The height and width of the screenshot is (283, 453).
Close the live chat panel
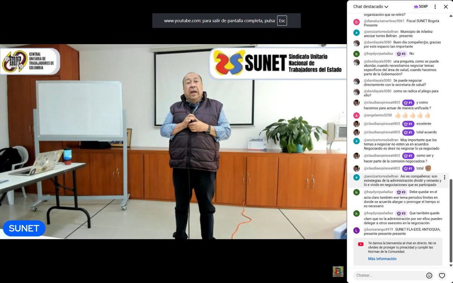(x=445, y=6)
